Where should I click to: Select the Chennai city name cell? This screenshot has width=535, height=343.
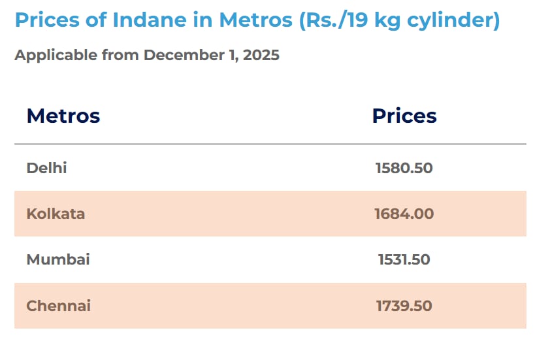tap(58, 306)
